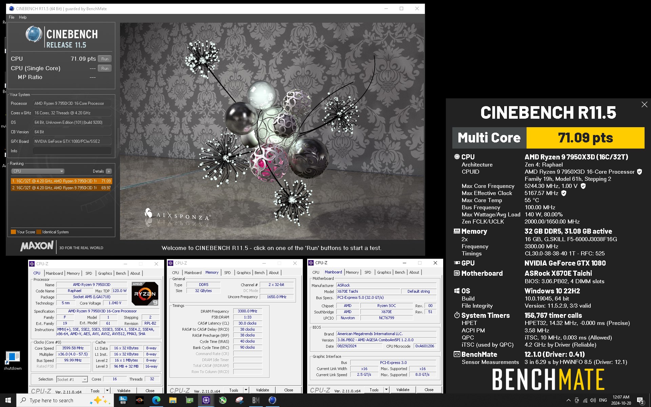Open Graphics tab in the middle CPU-Z window
Image resolution: width=651 pixels, height=407 pixels.
point(243,273)
